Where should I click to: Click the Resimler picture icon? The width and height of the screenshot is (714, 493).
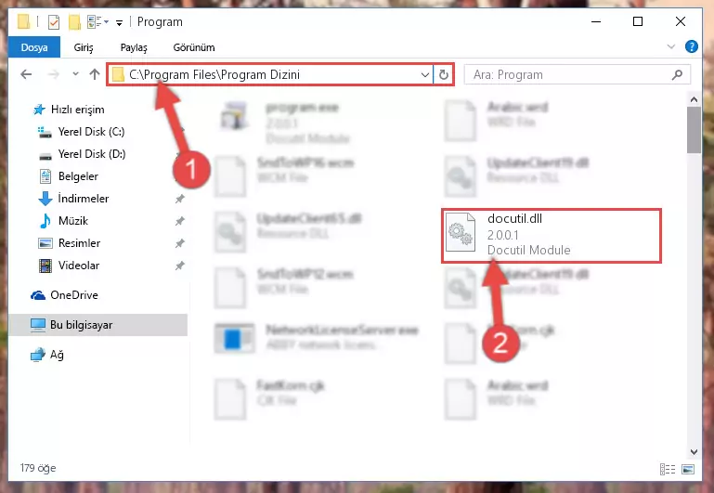pos(45,243)
